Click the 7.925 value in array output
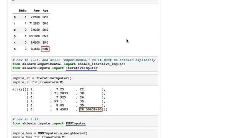The width and height of the screenshot is (245, 138). pyautogui.click(x=61, y=97)
